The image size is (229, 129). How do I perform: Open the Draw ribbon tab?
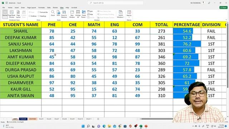pyautogui.click(x=23, y=8)
